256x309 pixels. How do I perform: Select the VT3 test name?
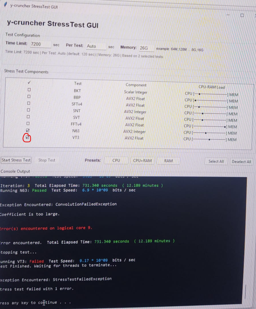76,137
